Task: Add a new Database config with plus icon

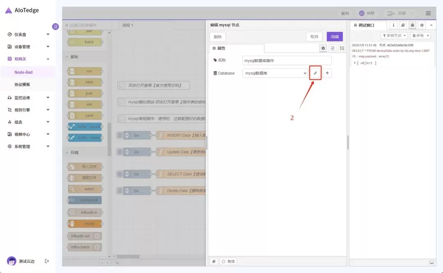Action: (327, 73)
